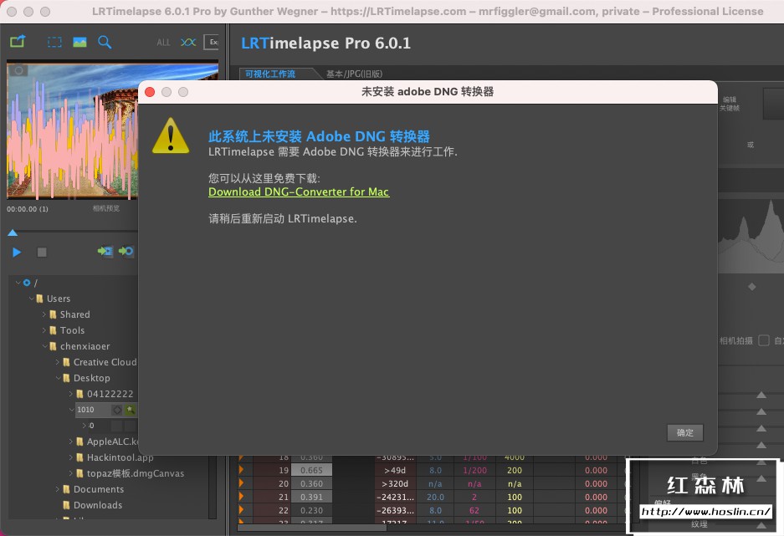Viewport: 784px width, 536px height.
Task: Open the Download DNG-Converter for Mac link
Action: click(299, 191)
